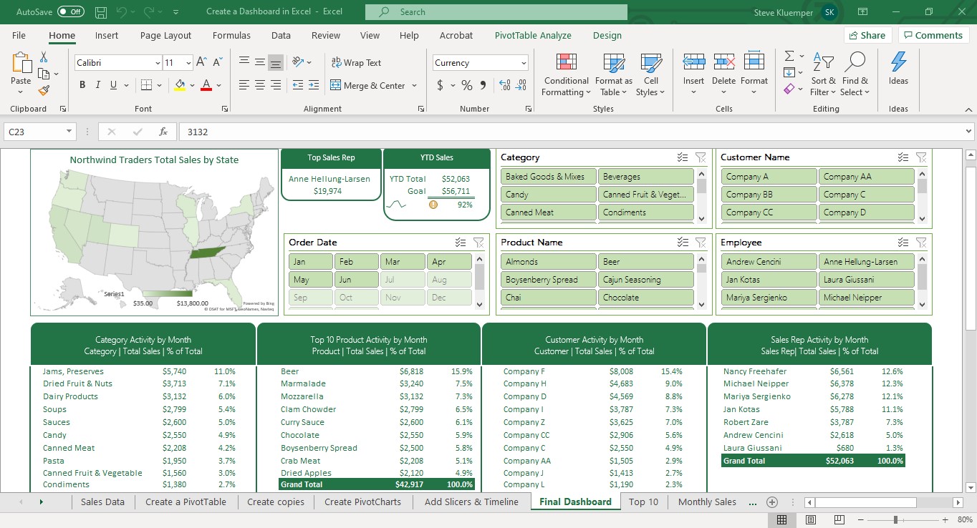Clear filter on Category slicer
Viewport: 977px width, 528px height.
tap(701, 157)
